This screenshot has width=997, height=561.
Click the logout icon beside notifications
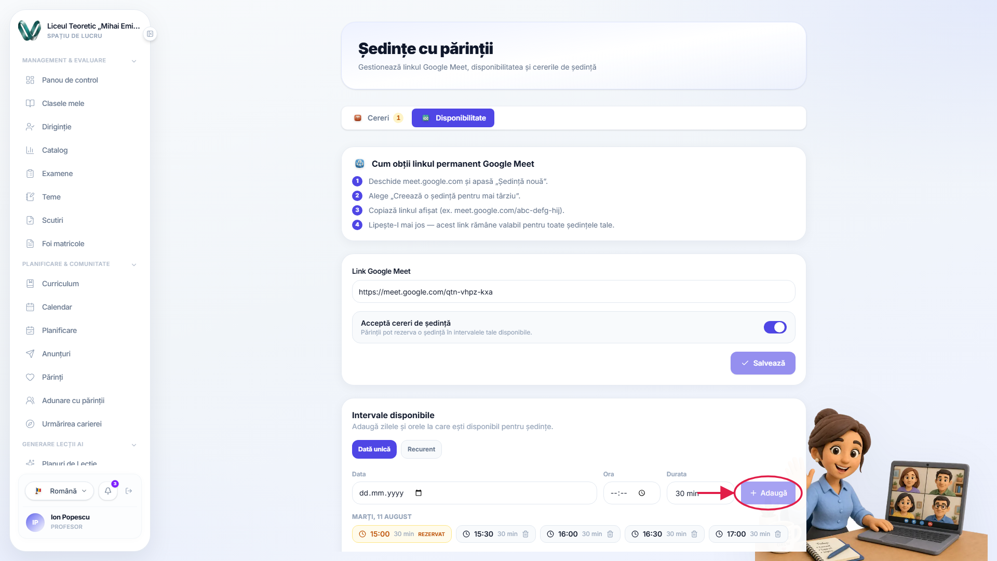[129, 491]
